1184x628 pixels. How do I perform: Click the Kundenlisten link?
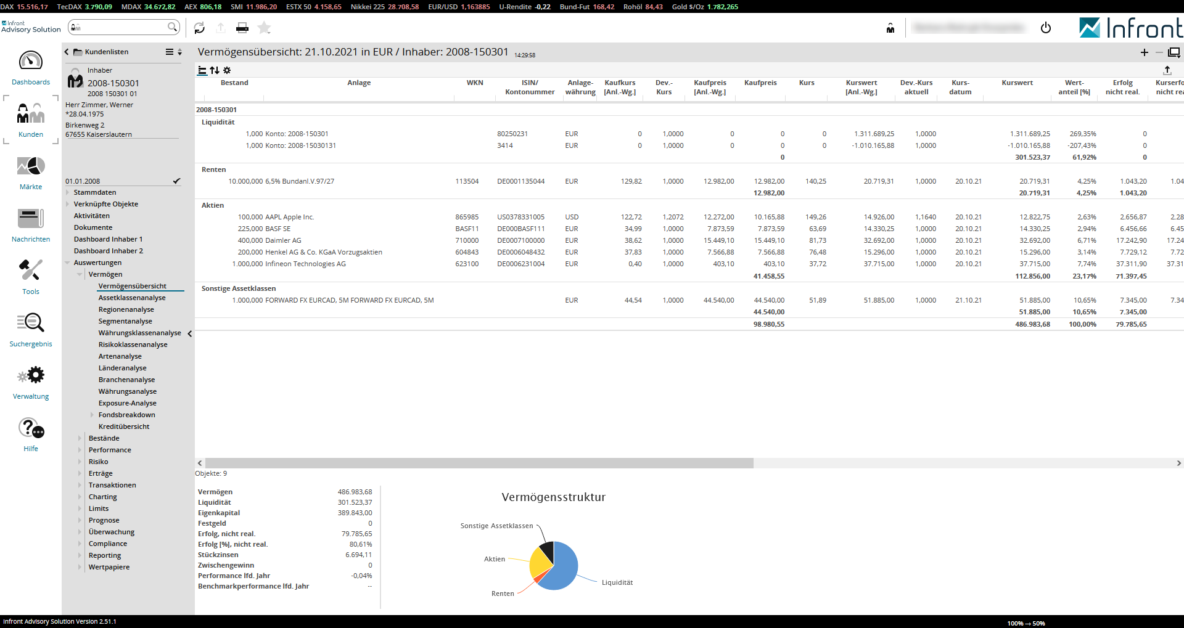coord(107,52)
